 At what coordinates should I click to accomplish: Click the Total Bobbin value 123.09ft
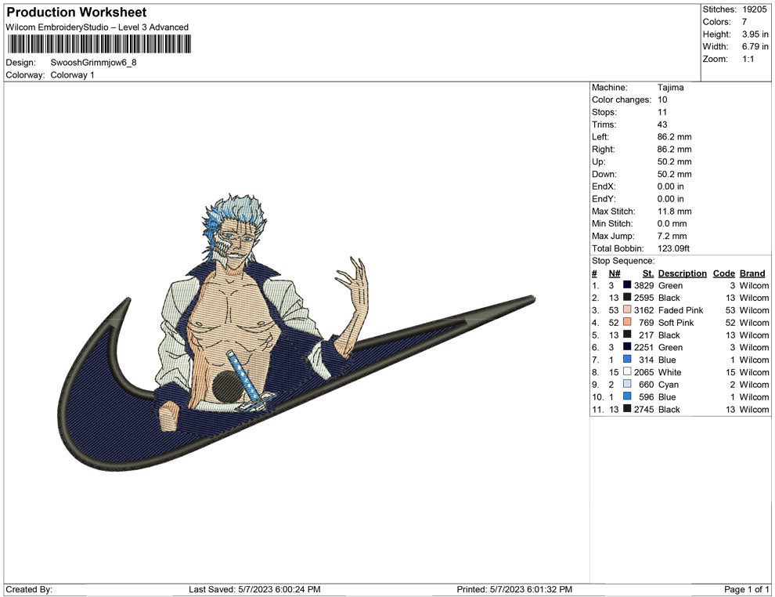673,248
